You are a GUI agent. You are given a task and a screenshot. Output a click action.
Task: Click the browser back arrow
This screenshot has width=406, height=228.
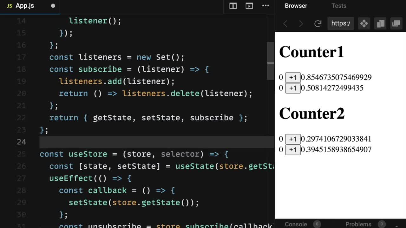coord(285,23)
